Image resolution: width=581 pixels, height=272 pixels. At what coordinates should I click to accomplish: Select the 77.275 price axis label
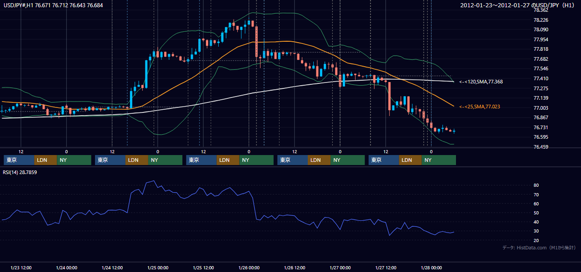(x=541, y=88)
